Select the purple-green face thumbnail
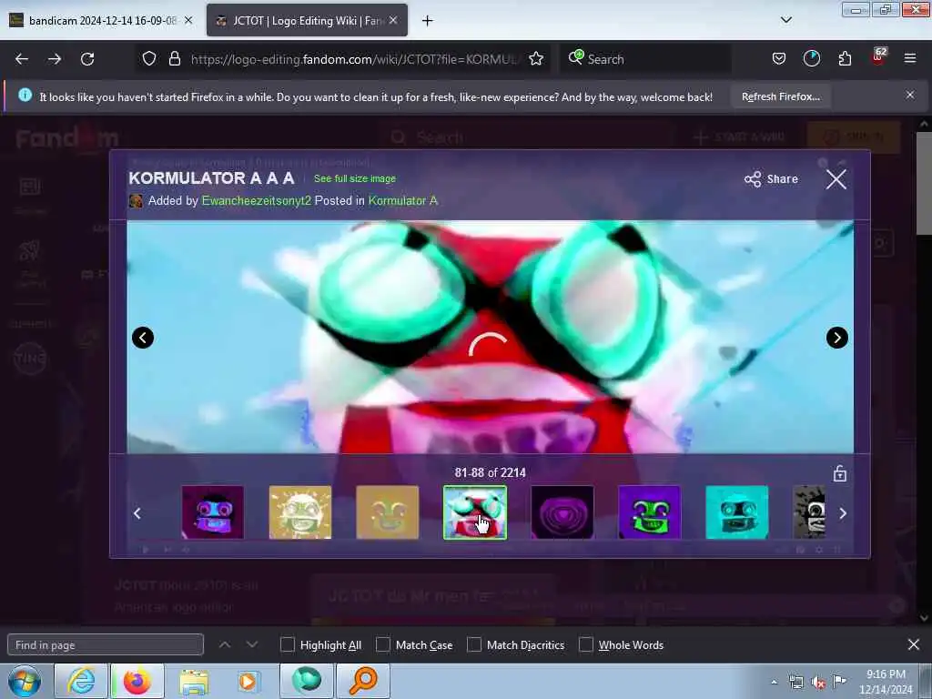Image resolution: width=932 pixels, height=699 pixels. (x=650, y=512)
